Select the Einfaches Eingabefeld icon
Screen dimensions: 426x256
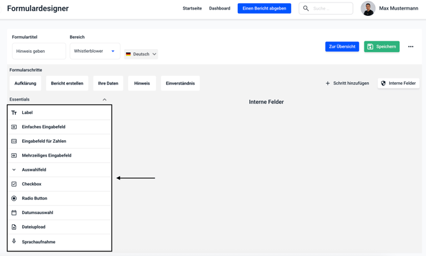click(x=14, y=127)
